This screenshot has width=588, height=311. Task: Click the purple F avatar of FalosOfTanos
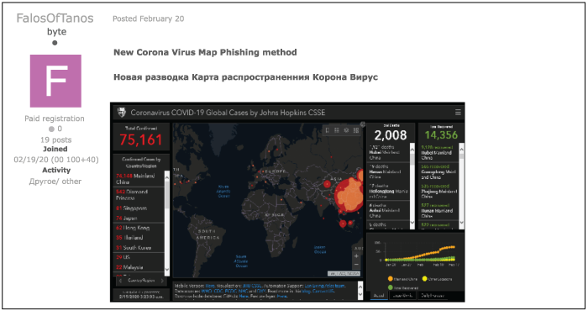coord(55,81)
